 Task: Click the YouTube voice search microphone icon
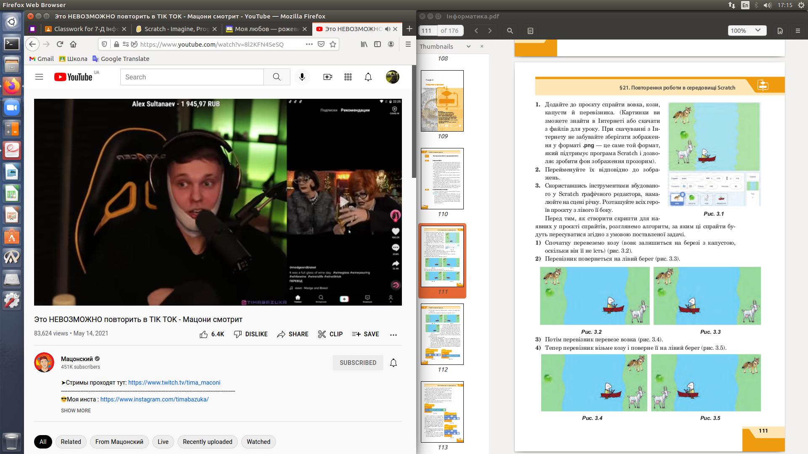302,77
